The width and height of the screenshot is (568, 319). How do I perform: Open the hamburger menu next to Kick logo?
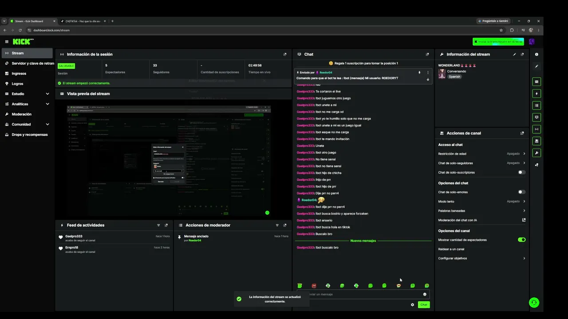pos(7,42)
